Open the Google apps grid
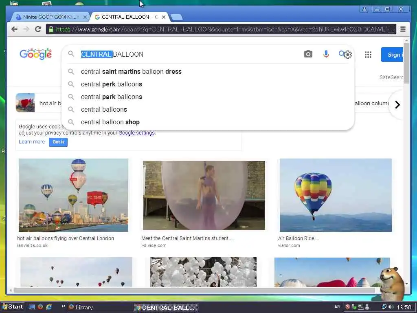 368,55
